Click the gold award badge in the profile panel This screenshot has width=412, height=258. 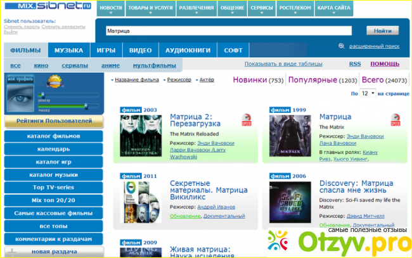click(x=55, y=81)
